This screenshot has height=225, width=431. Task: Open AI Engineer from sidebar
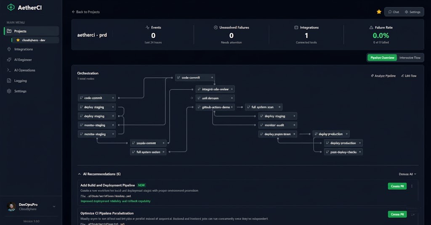point(23,60)
